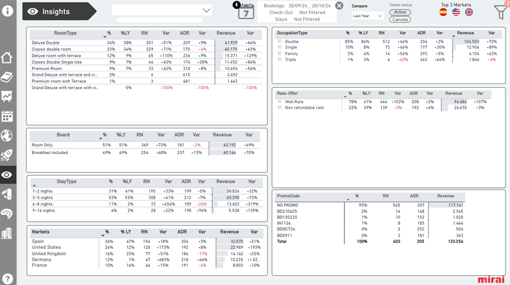This screenshot has width=510, height=285.
Task: Click the mirai logo
Action: [x=491, y=279]
